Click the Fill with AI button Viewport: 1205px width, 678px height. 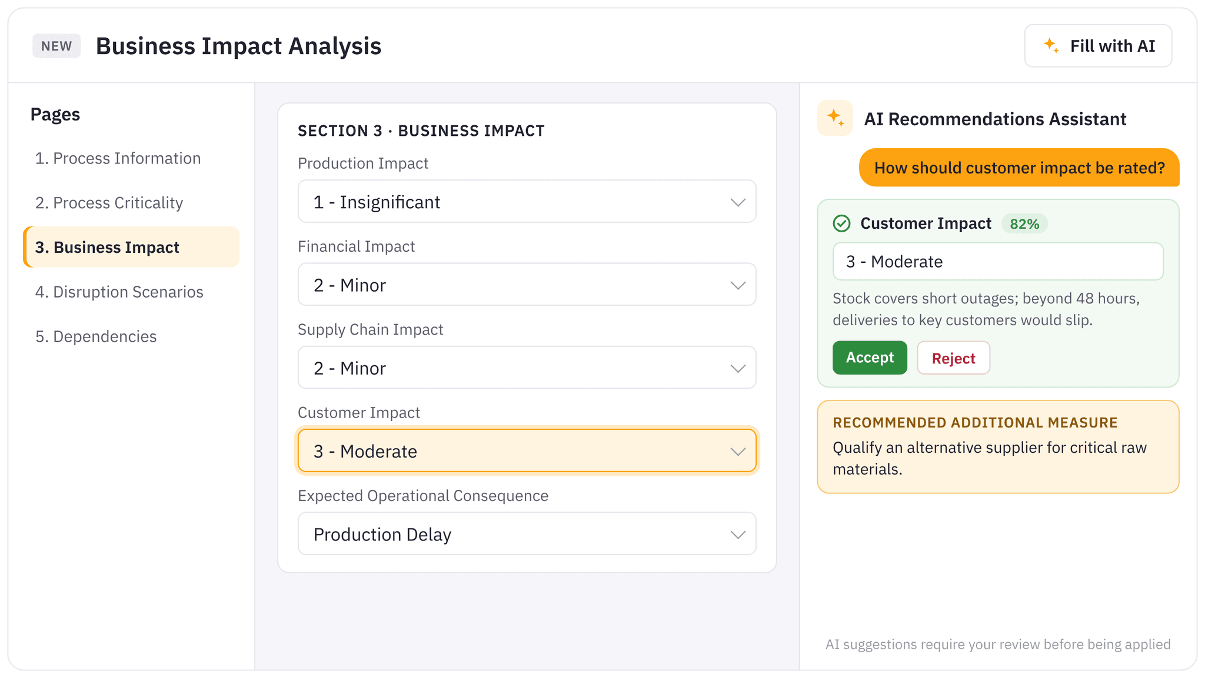[x=1098, y=46]
